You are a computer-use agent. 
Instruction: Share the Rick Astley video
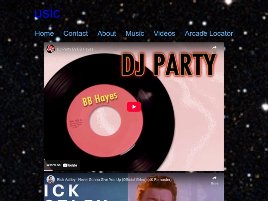pyautogui.click(x=214, y=180)
